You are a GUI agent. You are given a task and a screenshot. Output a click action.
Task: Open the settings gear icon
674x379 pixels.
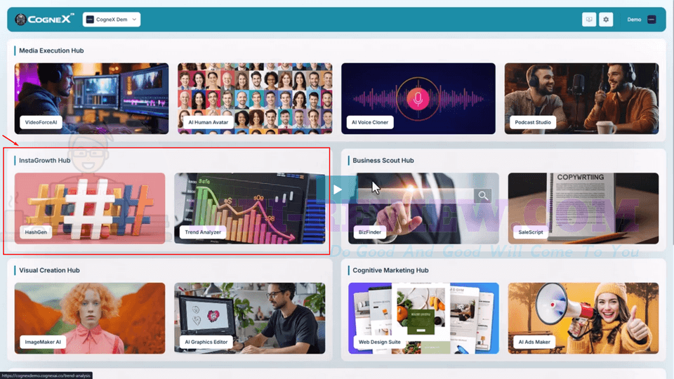[x=606, y=20]
